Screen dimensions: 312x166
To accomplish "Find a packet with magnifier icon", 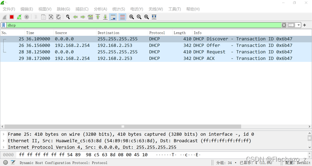I will tap(68, 17).
